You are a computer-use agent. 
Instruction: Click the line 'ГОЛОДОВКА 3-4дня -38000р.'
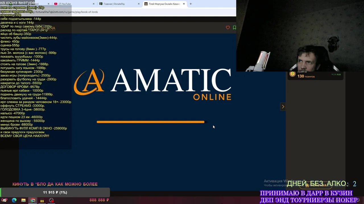click(23, 109)
